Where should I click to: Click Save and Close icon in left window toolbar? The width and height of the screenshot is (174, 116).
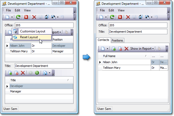point(47,17)
